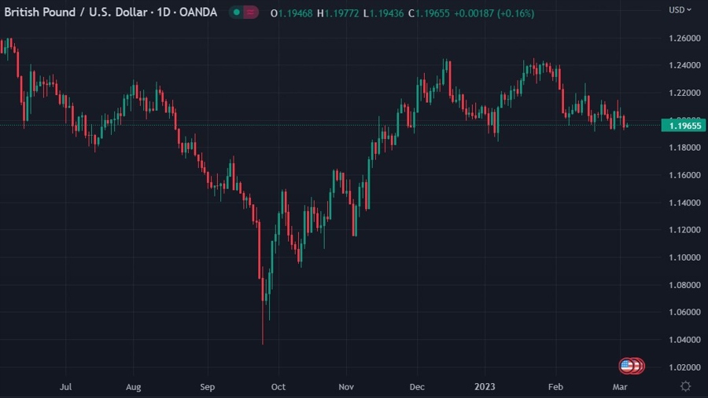Click the Oct label on time axis
The height and width of the screenshot is (398, 708).
pos(278,387)
